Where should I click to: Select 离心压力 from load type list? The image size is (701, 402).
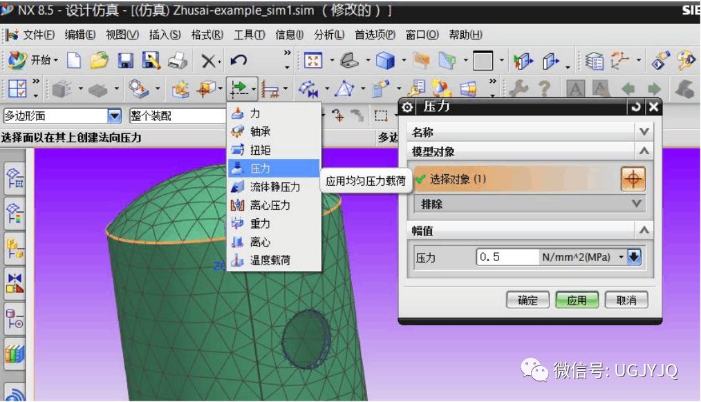(x=274, y=205)
